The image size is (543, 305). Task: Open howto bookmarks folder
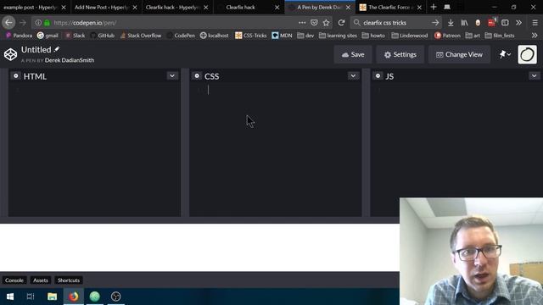coord(373,36)
